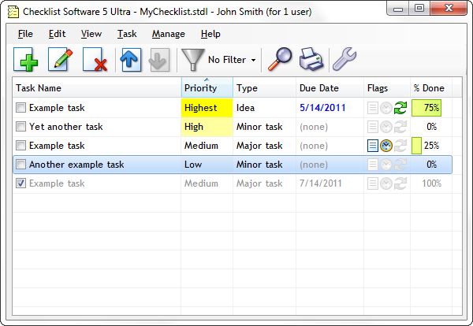Screen dimensions: 473x326
Task: Add a new task with the green plus icon
Action: pyautogui.click(x=26, y=60)
